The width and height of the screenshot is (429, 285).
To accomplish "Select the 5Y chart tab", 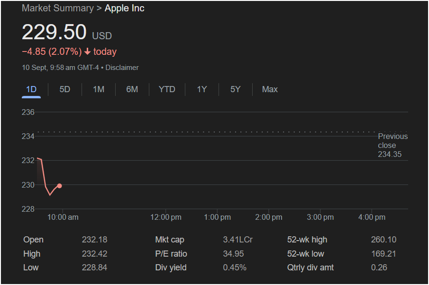I will click(235, 89).
